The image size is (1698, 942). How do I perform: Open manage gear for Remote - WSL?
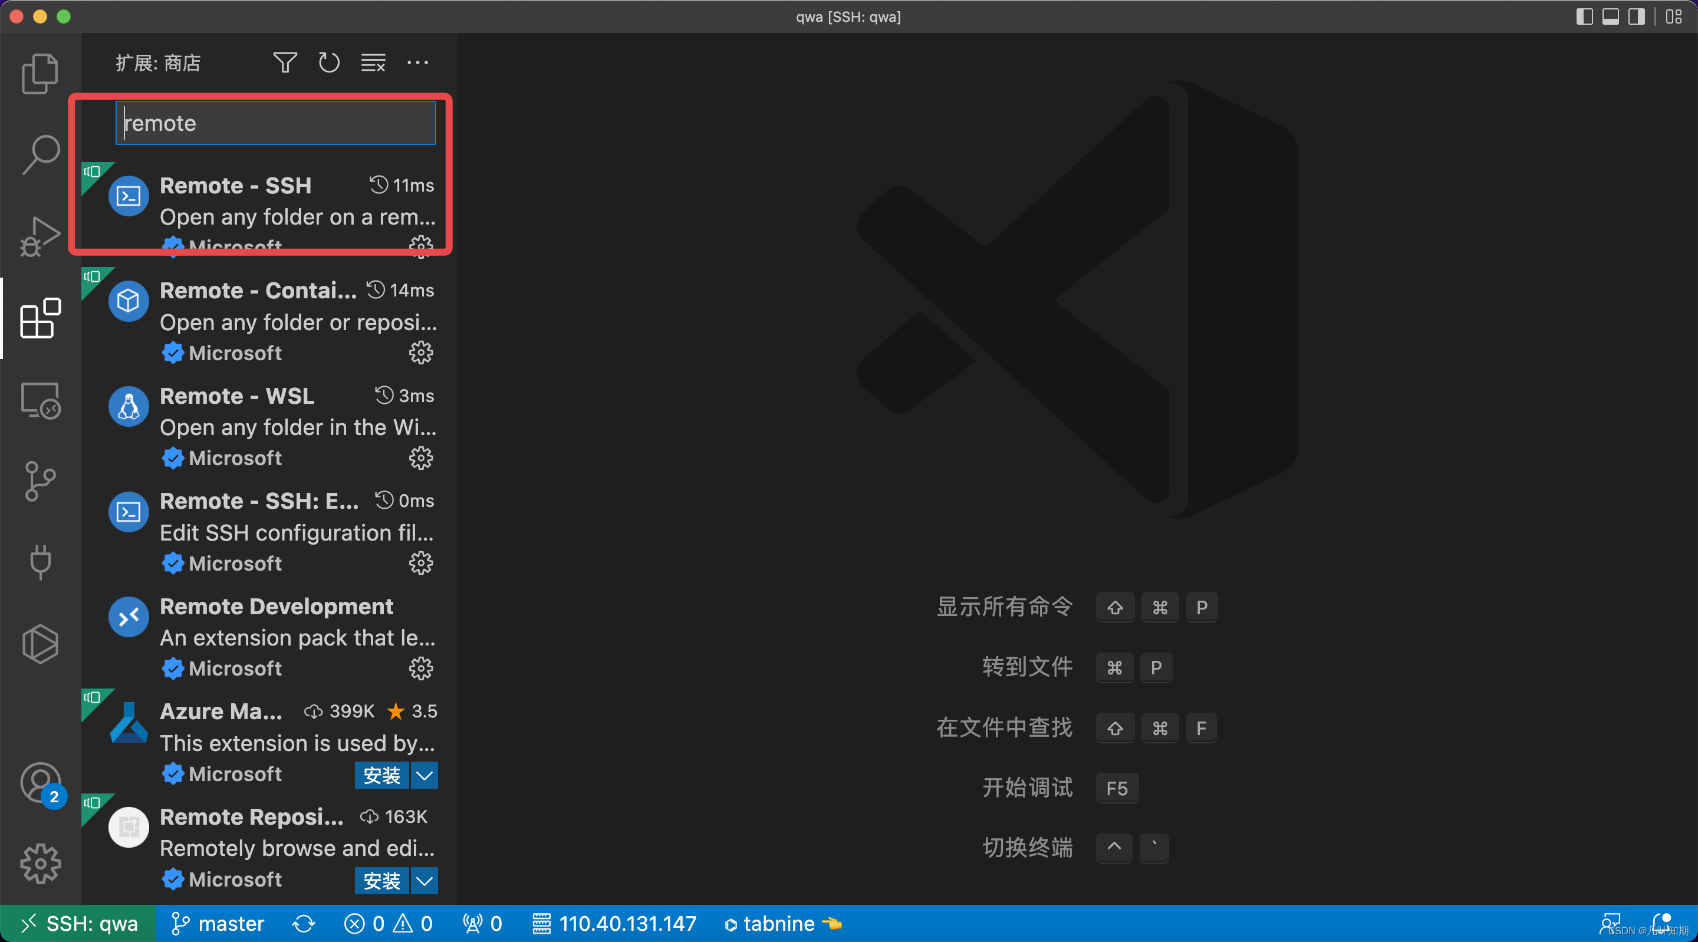click(x=420, y=458)
